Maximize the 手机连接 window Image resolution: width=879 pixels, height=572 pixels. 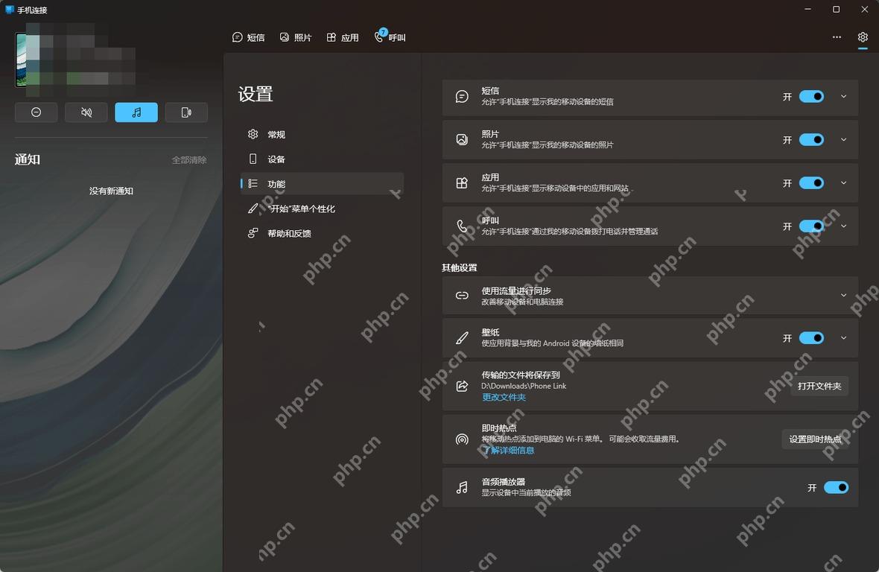[x=836, y=9]
